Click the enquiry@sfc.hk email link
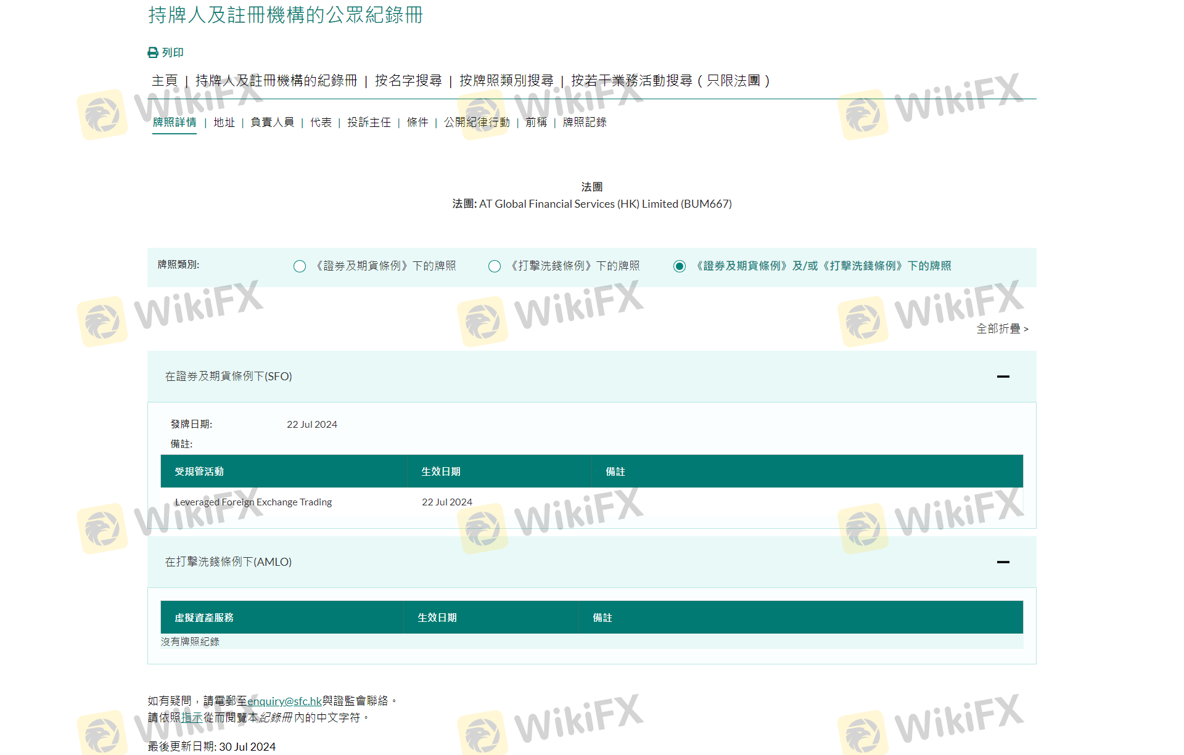Image resolution: width=1184 pixels, height=755 pixels. [x=284, y=701]
